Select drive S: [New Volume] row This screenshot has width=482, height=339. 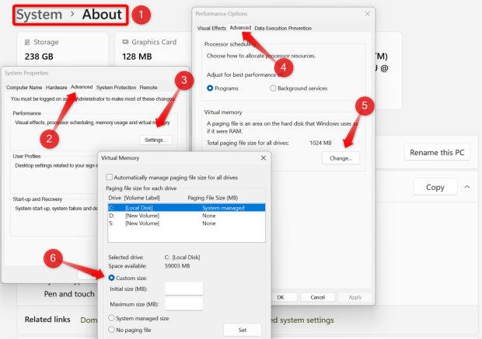pos(187,223)
